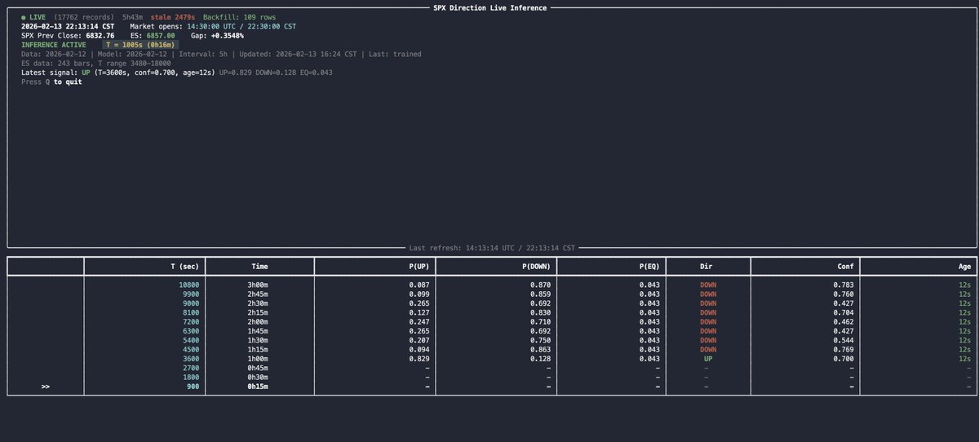Select the Data/Model/Interval info line
Viewport: 979px width, 442px height.
point(221,54)
